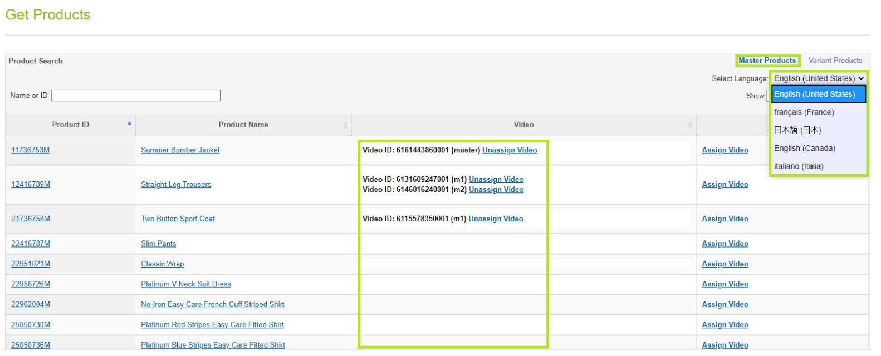Open Select Language dropdown
This screenshot has height=356, width=881.
click(x=818, y=78)
